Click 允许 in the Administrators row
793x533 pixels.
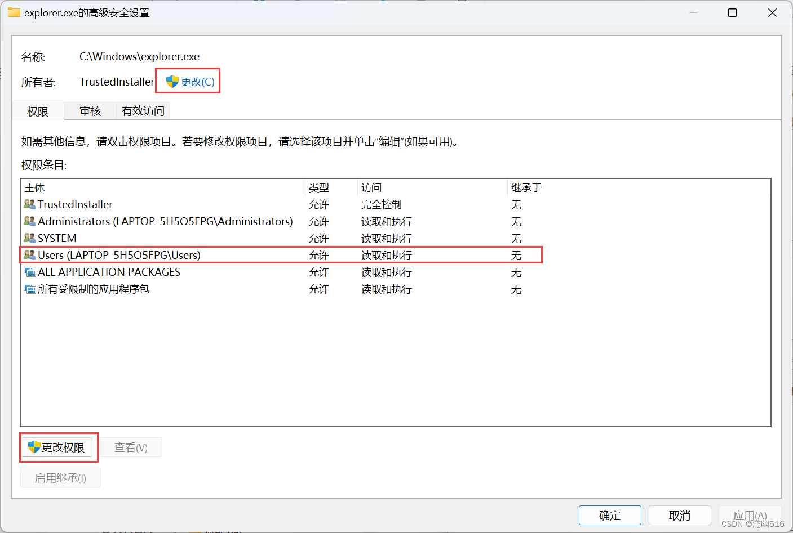click(319, 221)
